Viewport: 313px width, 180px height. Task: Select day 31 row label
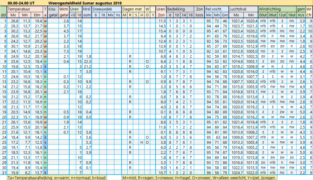(4, 172)
